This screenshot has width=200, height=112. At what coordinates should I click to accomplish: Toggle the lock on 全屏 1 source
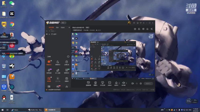click(x=49, y=34)
